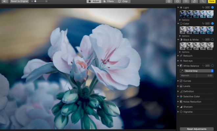Click the Black & White thumbnail strip
This screenshot has width=217, height=131.
197,46
